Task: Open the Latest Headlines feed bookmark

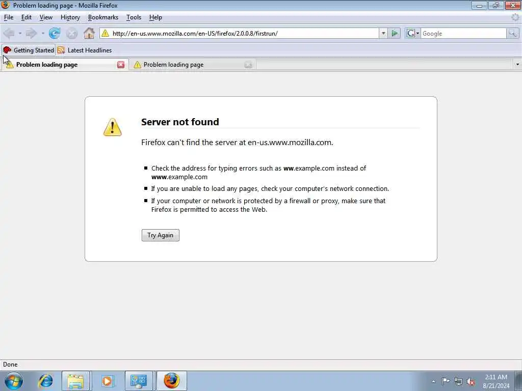Action: point(85,50)
